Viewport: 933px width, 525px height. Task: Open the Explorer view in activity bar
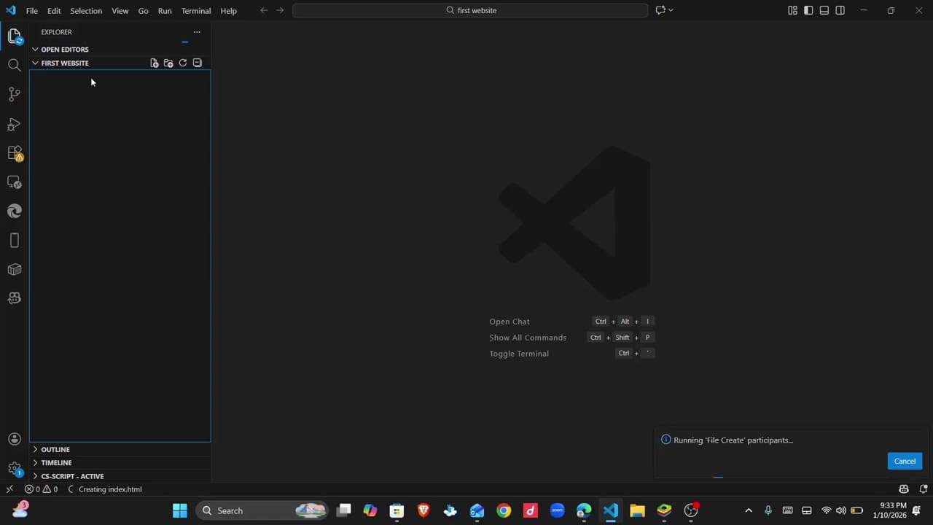point(15,36)
